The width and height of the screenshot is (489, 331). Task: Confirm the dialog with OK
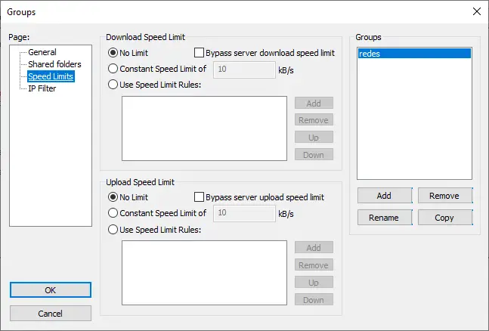(51, 290)
